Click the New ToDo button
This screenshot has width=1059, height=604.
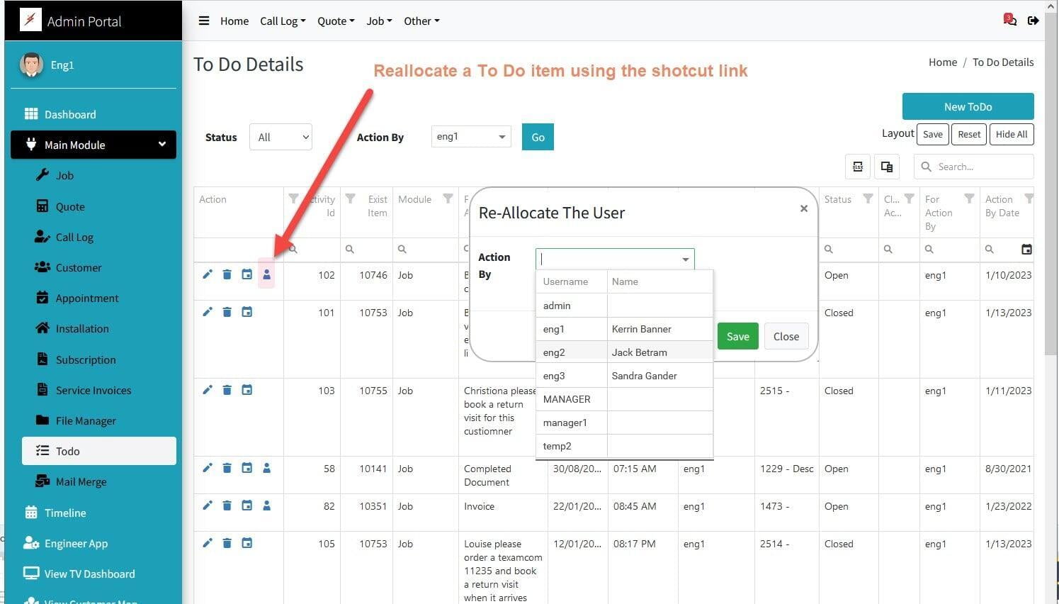pos(968,107)
